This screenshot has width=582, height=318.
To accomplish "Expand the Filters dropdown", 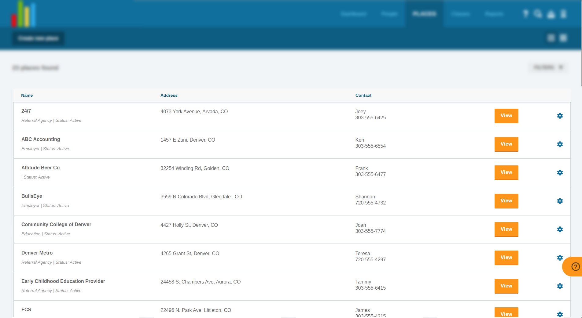I will tap(548, 67).
